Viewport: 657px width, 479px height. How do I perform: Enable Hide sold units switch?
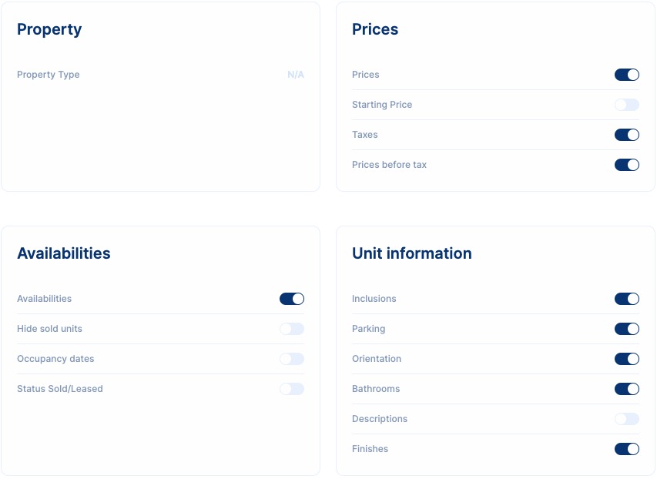pyautogui.click(x=292, y=329)
